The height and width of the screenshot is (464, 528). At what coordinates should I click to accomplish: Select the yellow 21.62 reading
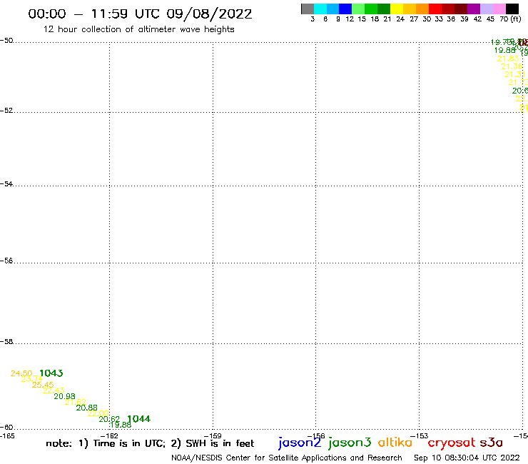pyautogui.click(x=76, y=402)
